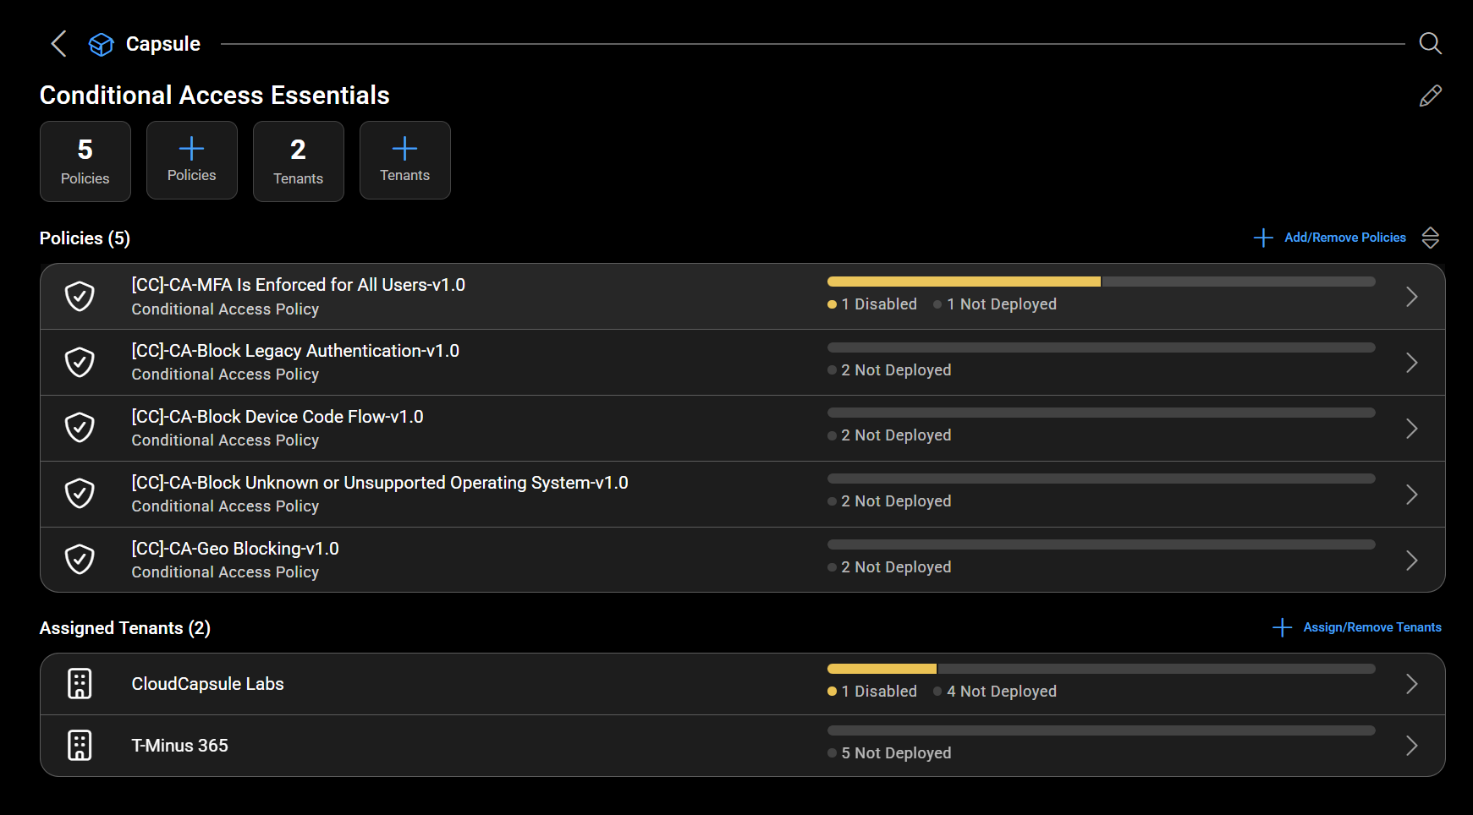Click shield icon for Geo Blocking policy
This screenshot has height=815, width=1473.
[80, 560]
